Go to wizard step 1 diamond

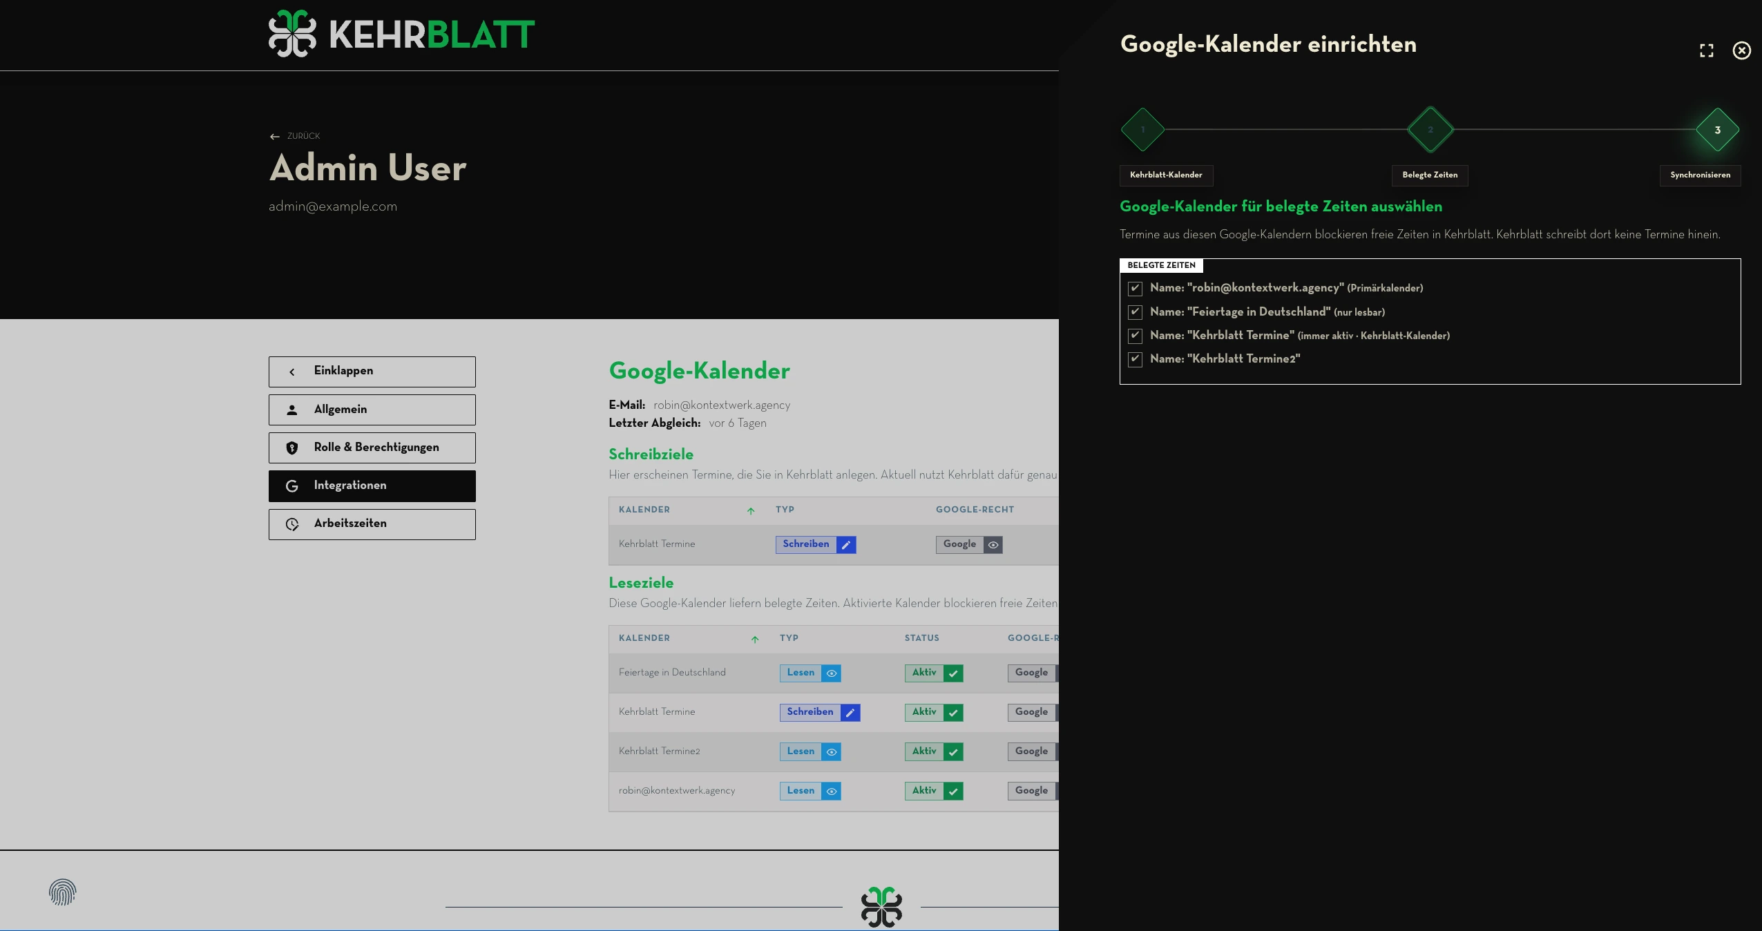pos(1142,129)
